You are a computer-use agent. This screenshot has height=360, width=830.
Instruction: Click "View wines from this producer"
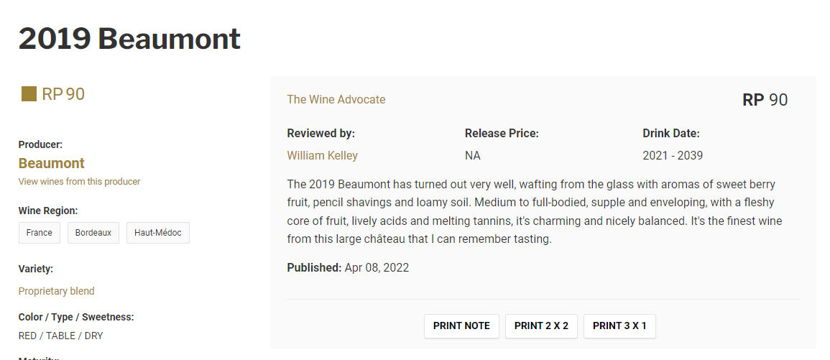point(79,182)
